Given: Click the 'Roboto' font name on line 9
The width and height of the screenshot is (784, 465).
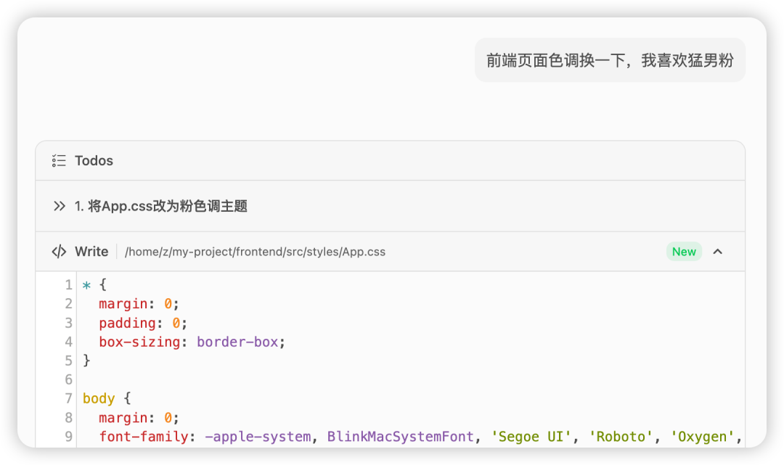Looking at the screenshot, I should (x=621, y=436).
